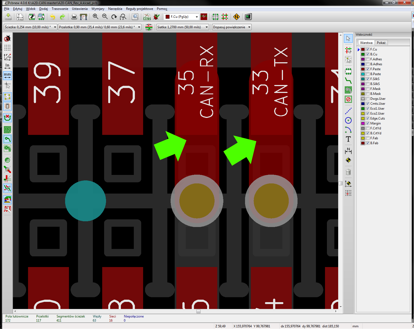Switch units to millimeters

point(7,75)
